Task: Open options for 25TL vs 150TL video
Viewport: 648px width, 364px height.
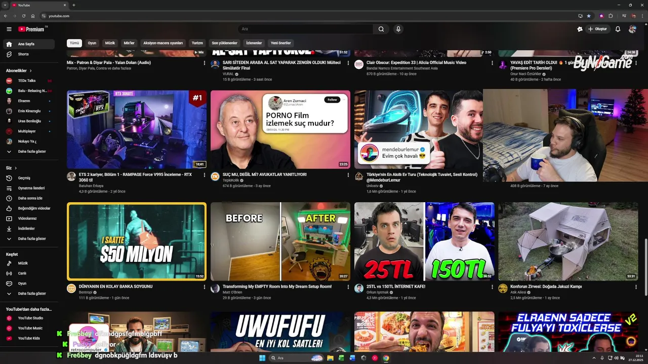Action: (492, 287)
